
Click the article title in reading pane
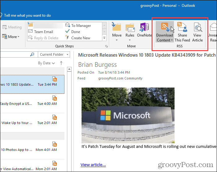(147, 55)
